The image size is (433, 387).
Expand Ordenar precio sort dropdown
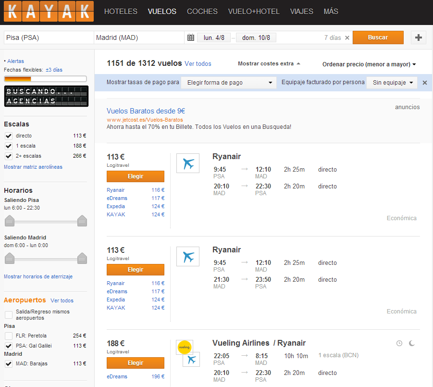pos(369,64)
